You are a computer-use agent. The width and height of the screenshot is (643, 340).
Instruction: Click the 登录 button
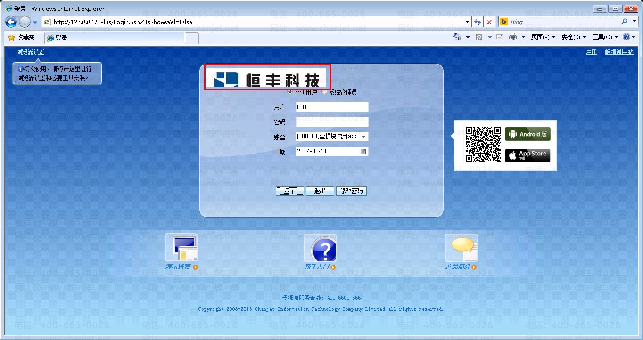289,191
